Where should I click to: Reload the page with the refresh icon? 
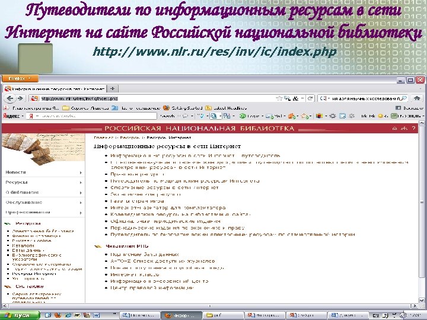310,98
